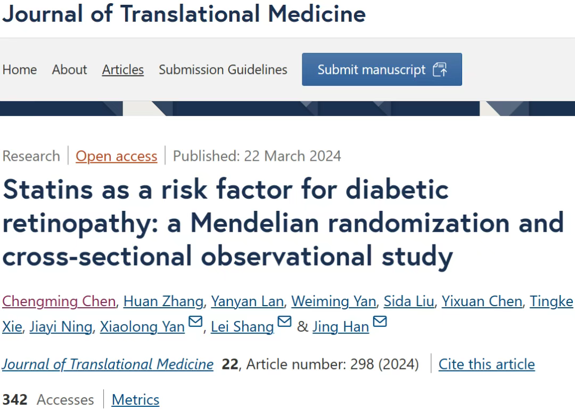The height and width of the screenshot is (410, 575).
Task: Click envelope icon next to Lei Shang
Action: tap(284, 322)
